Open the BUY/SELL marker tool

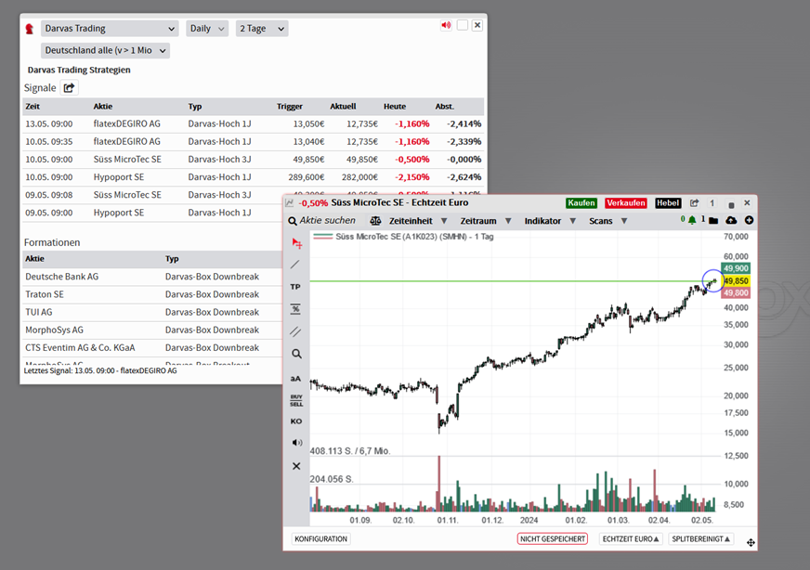(296, 400)
